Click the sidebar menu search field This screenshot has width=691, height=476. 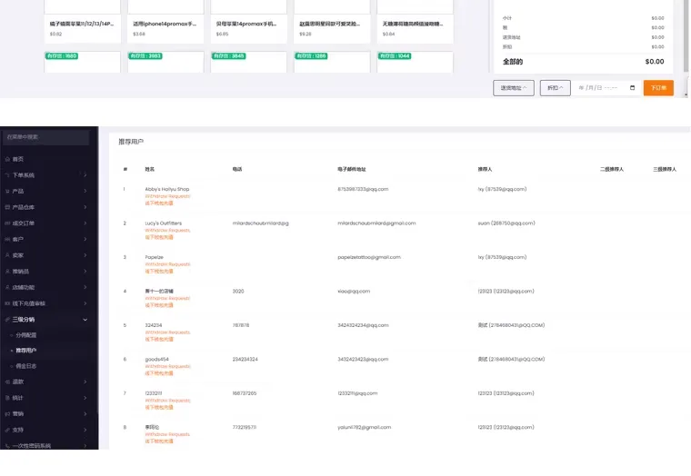pyautogui.click(x=45, y=137)
